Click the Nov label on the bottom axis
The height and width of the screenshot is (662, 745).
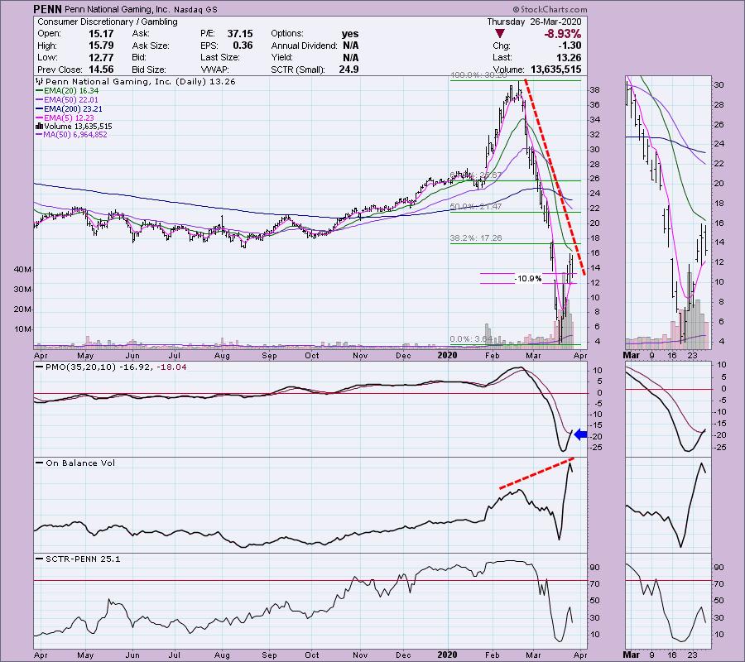point(360,655)
